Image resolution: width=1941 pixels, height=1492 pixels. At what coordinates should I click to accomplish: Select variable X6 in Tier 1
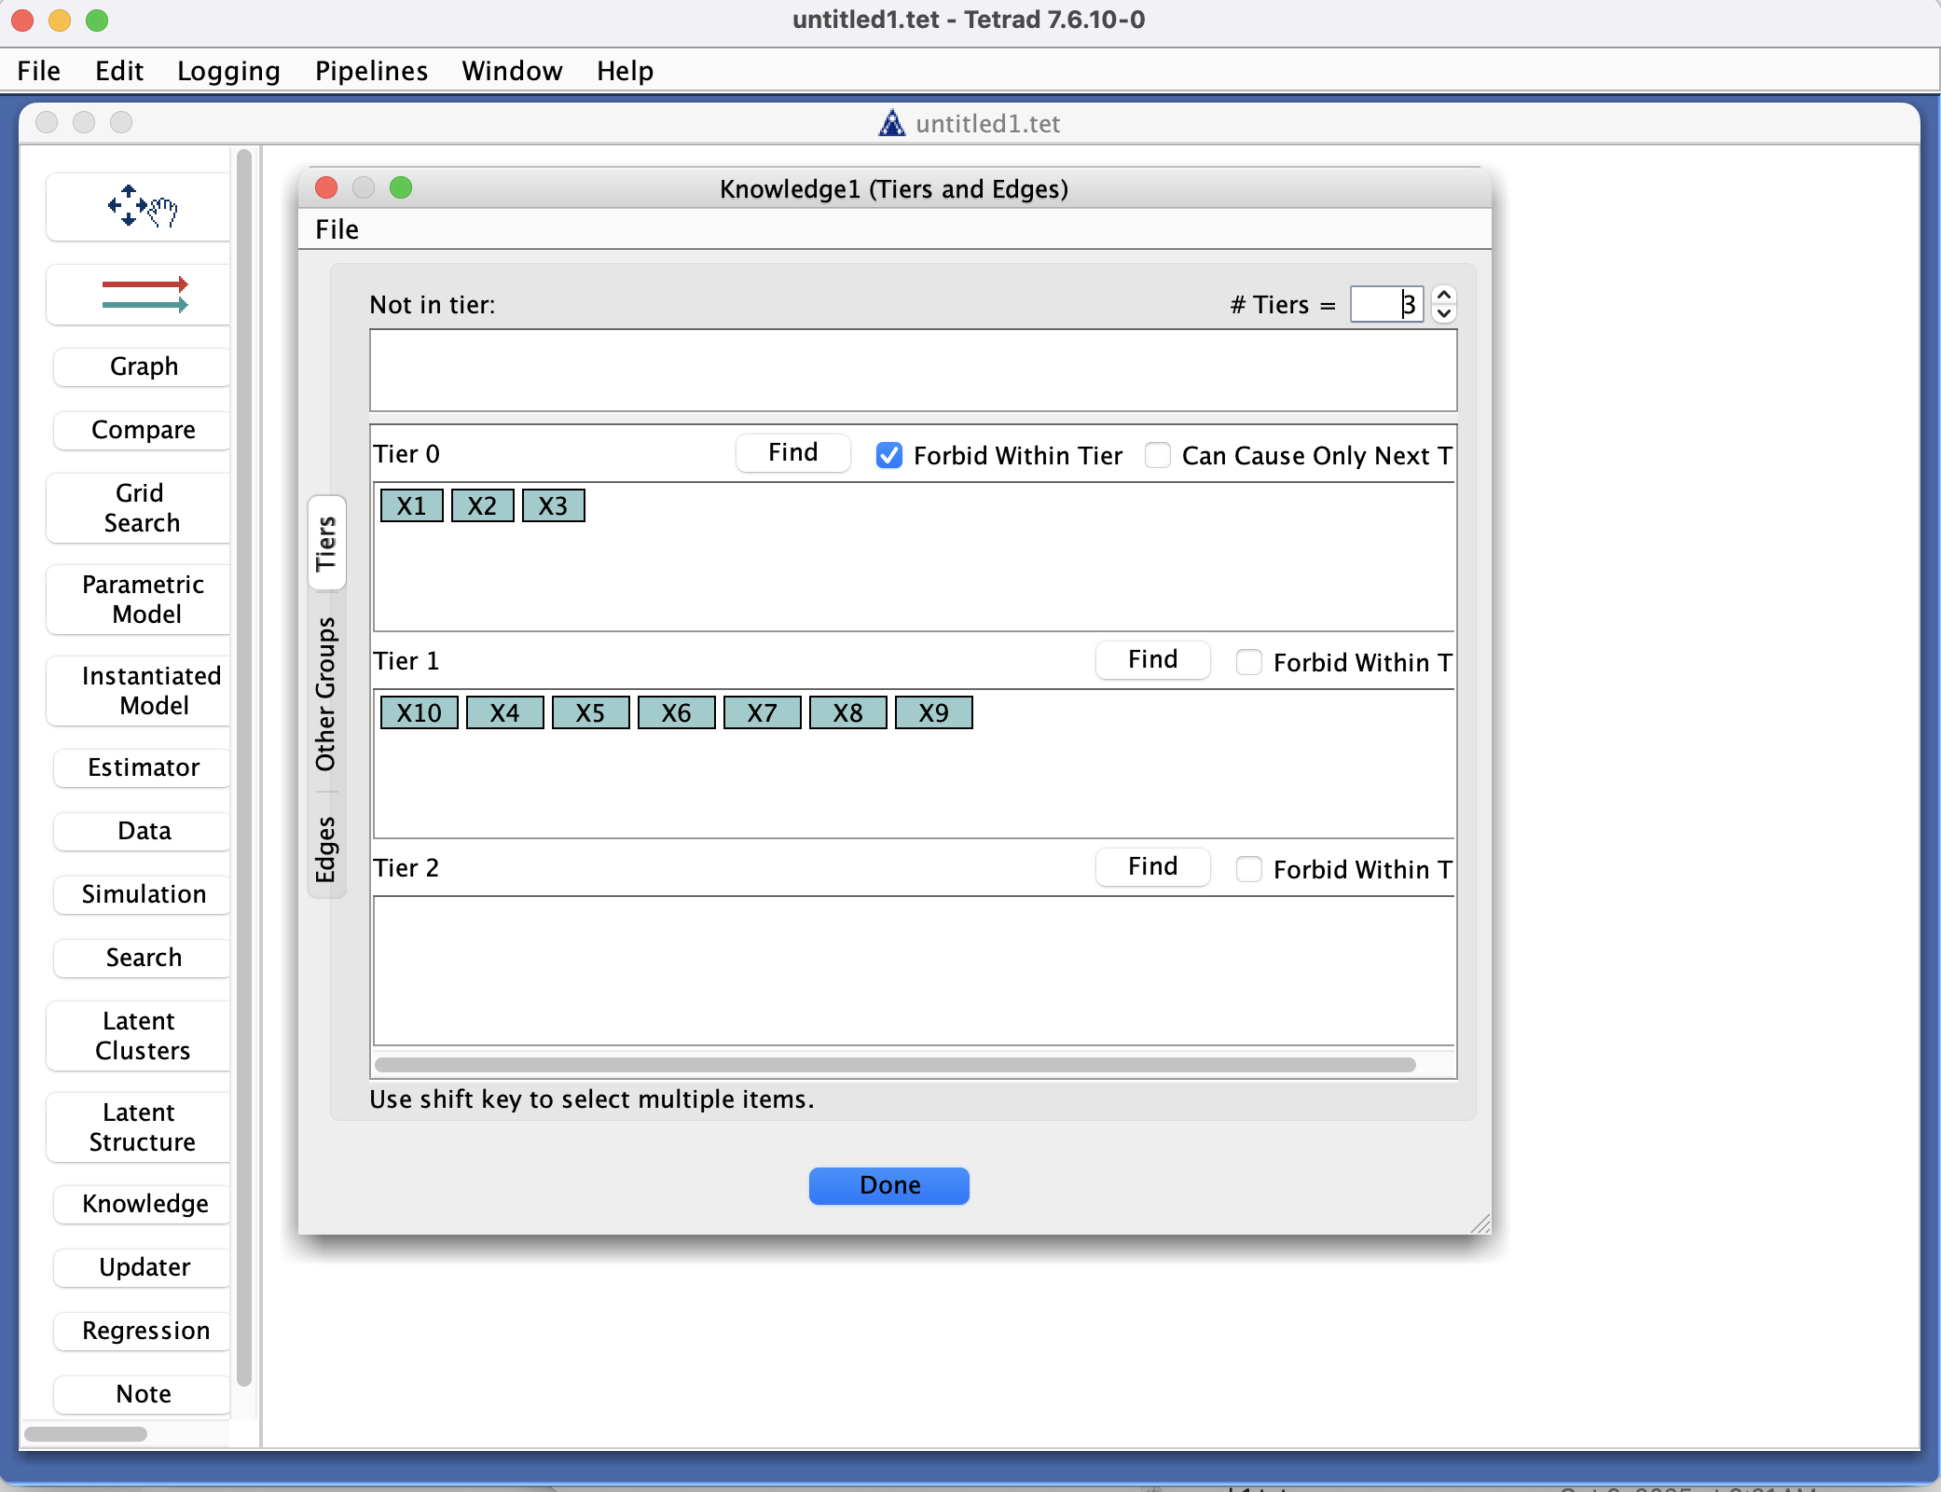click(677, 712)
